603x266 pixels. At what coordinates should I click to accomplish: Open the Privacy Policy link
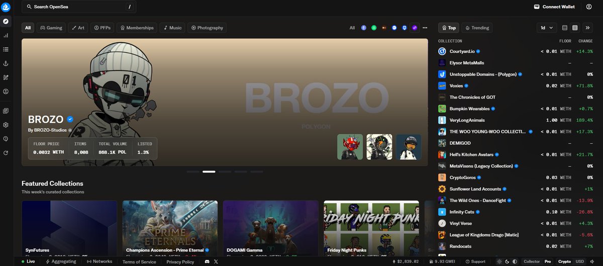(180, 261)
